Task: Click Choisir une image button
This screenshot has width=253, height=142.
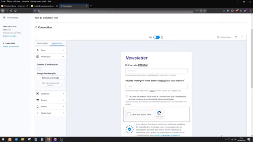Action: point(51,78)
